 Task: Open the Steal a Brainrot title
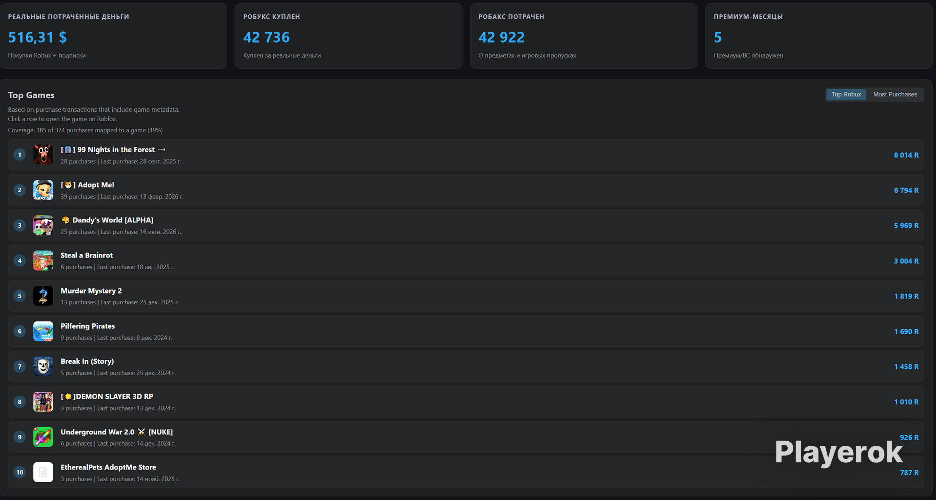pos(87,255)
